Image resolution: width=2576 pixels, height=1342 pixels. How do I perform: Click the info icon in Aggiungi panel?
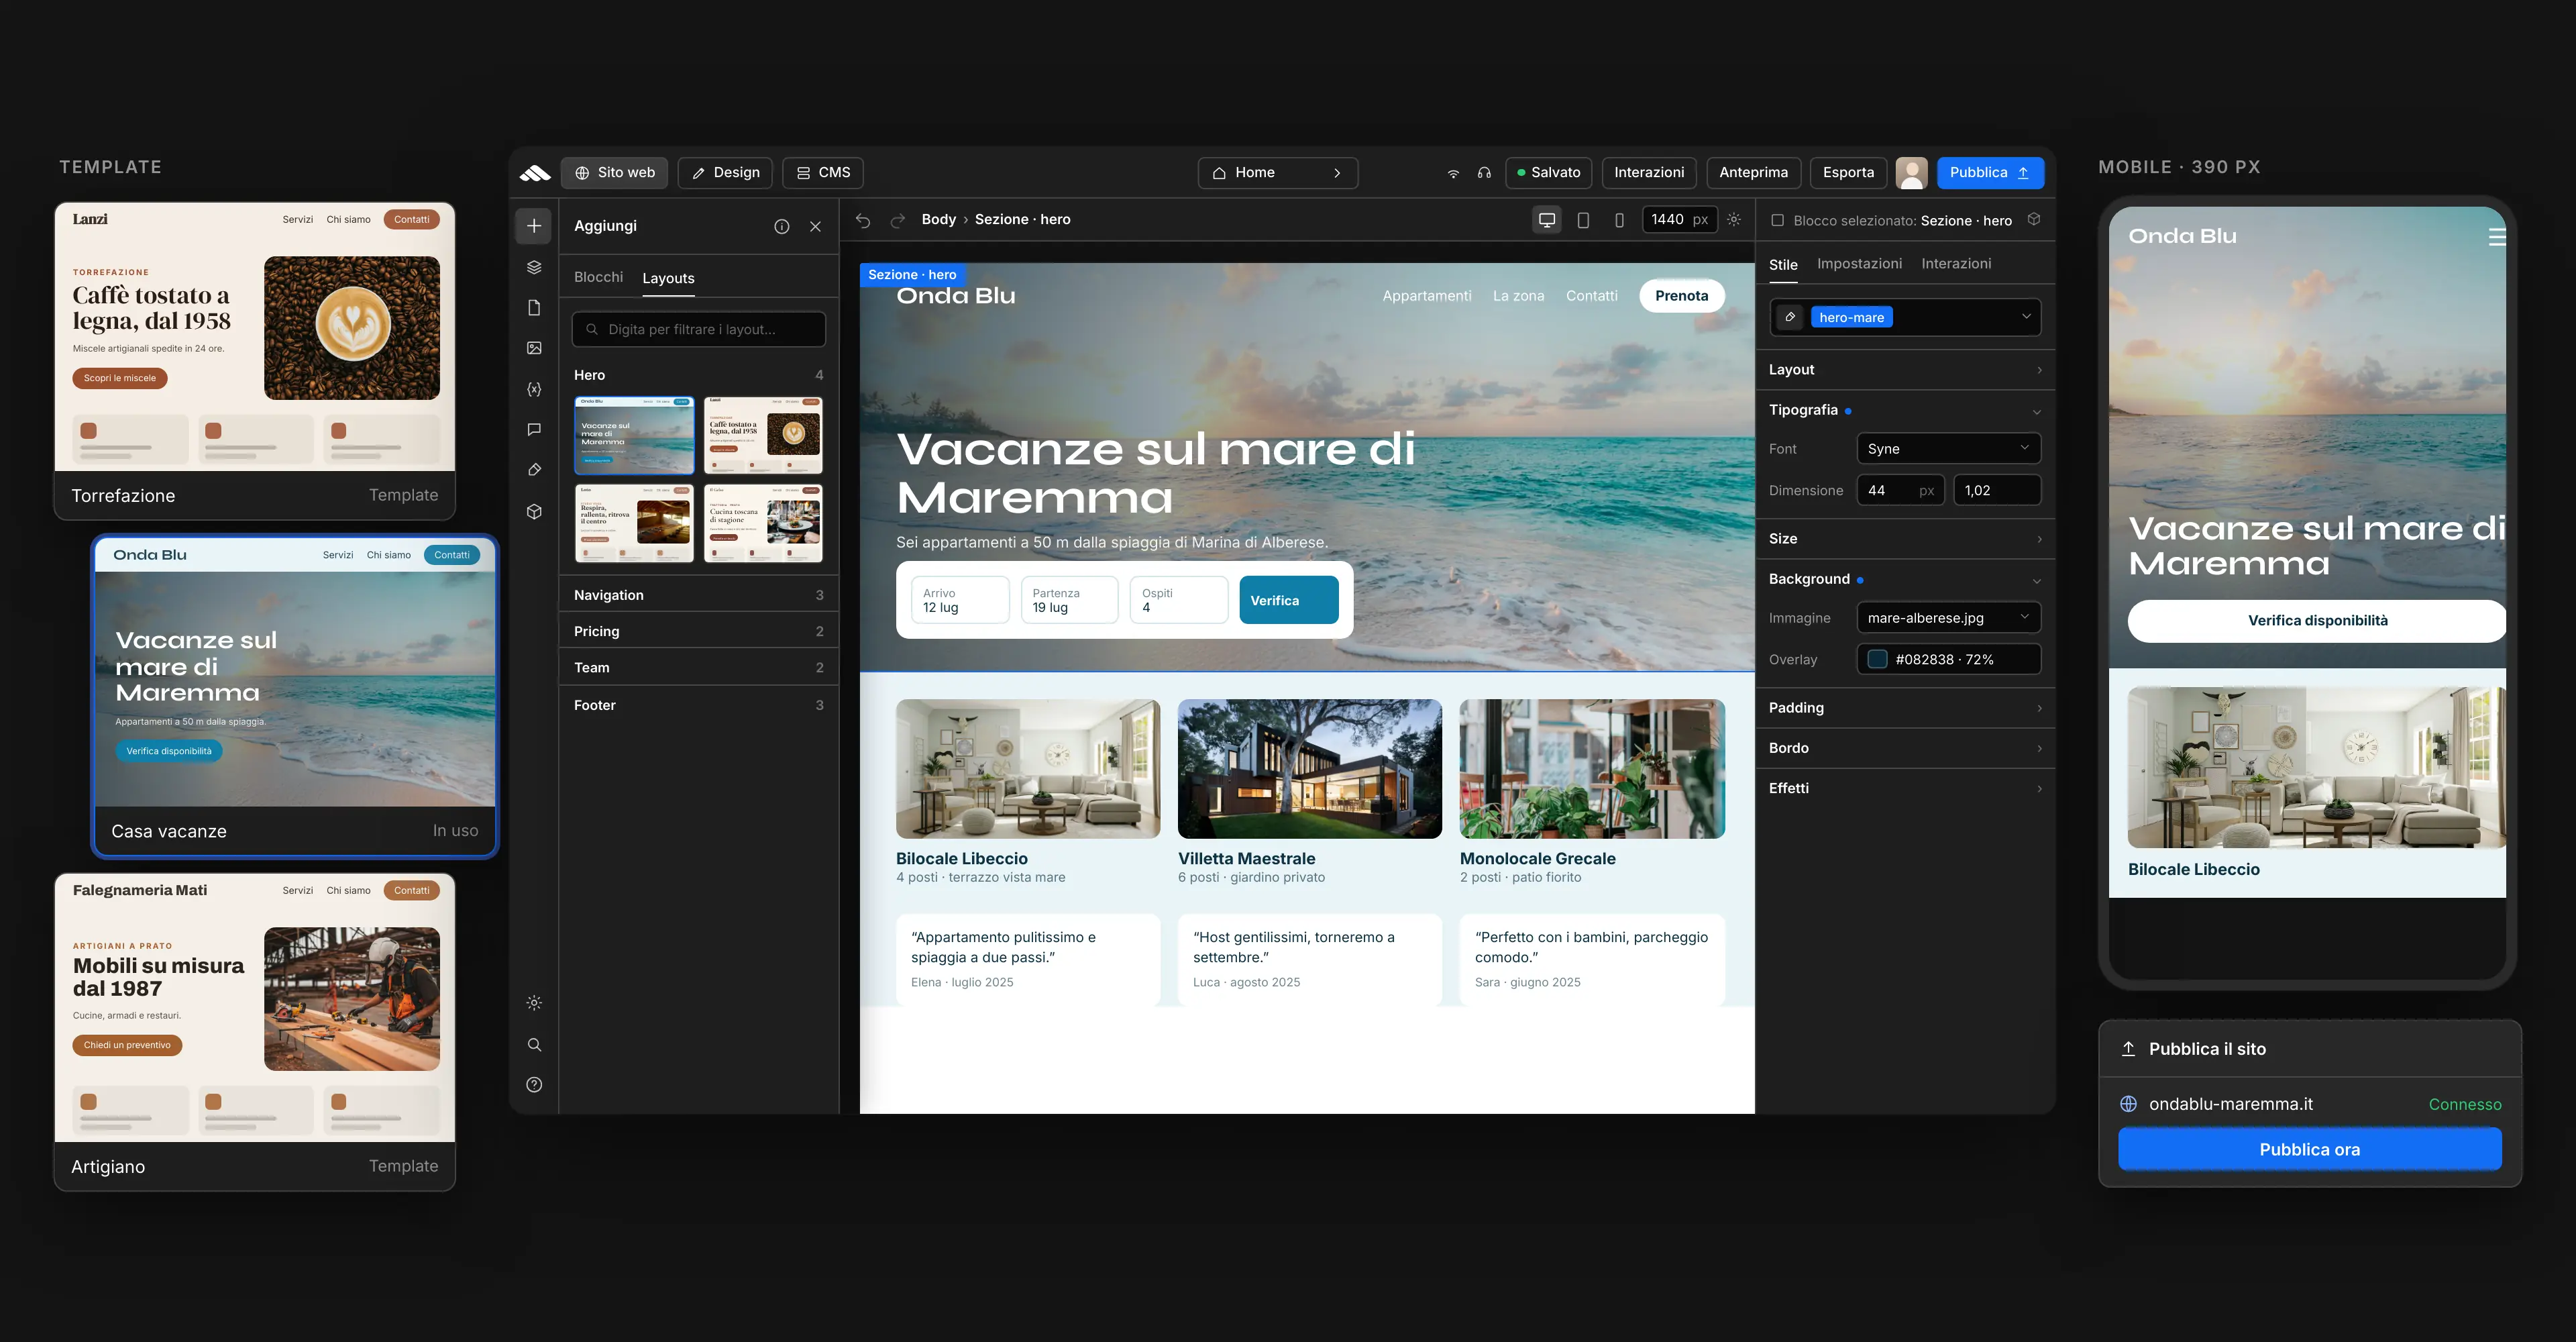pyautogui.click(x=782, y=227)
